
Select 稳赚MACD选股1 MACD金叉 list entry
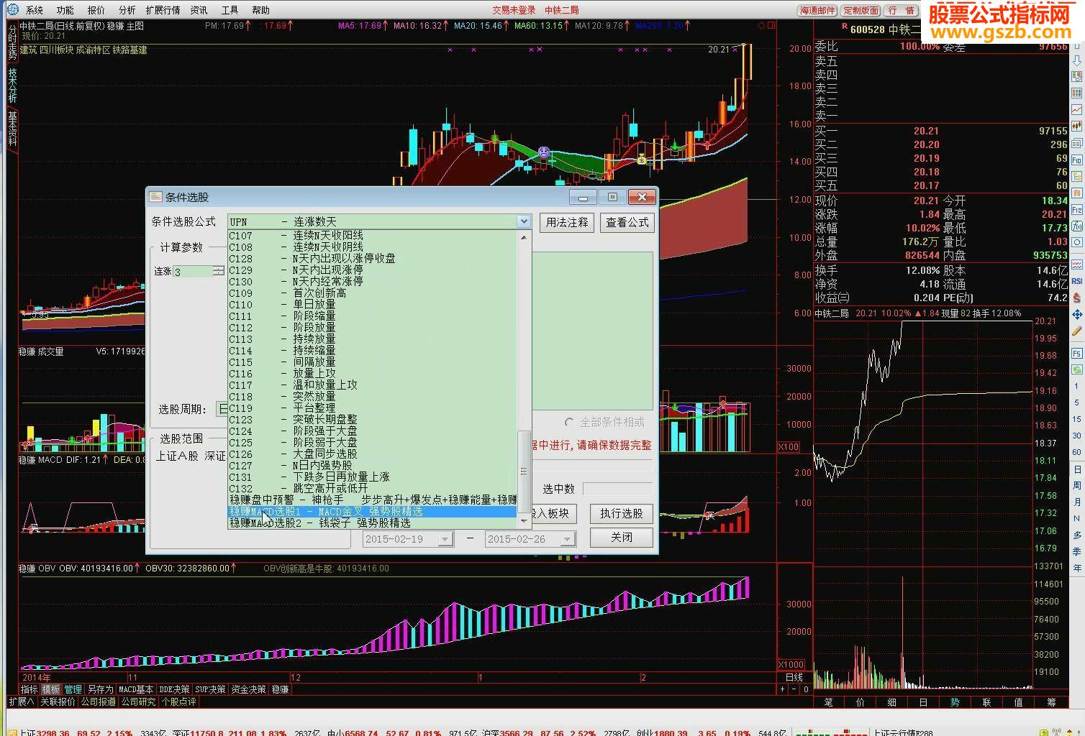pyautogui.click(x=373, y=512)
